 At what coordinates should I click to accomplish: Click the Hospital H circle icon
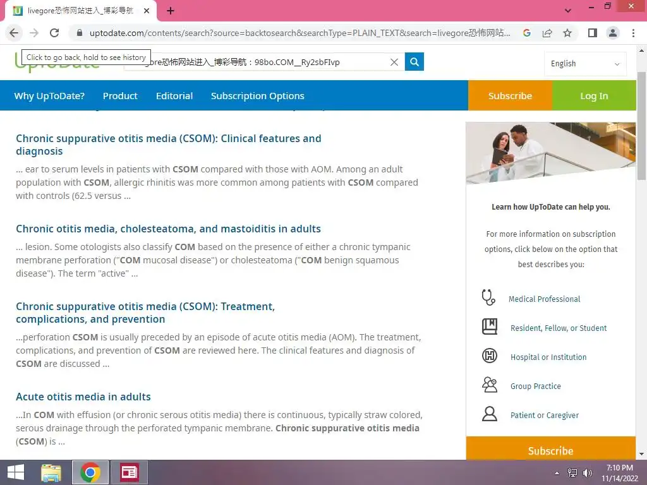490,356
